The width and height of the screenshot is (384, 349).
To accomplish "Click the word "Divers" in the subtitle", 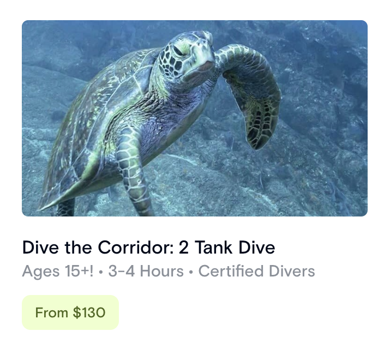I will [x=292, y=272].
